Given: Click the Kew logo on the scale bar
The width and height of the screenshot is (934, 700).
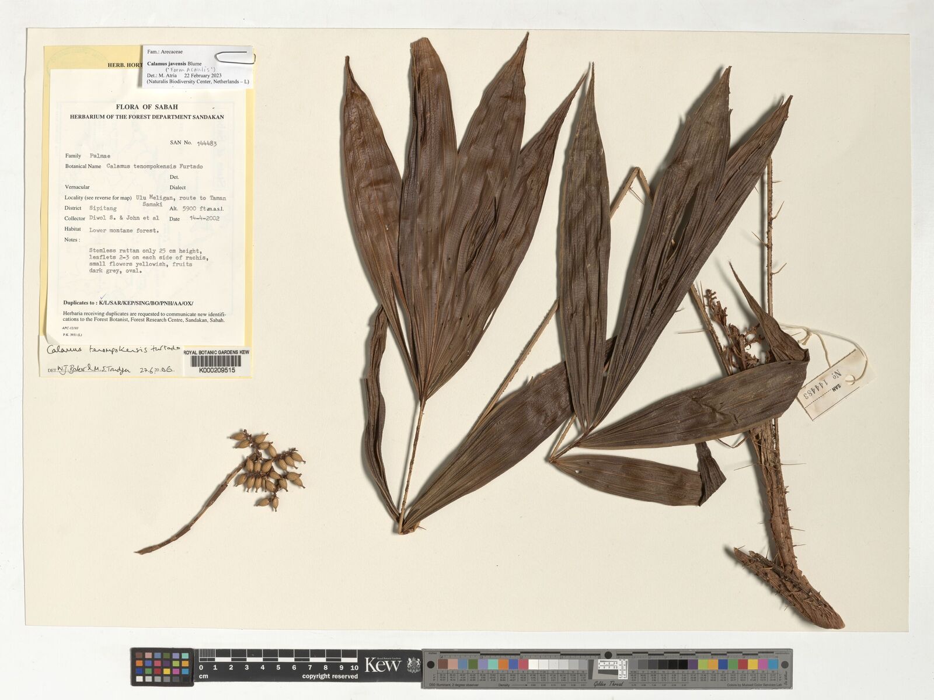Looking at the screenshot, I should (382, 664).
